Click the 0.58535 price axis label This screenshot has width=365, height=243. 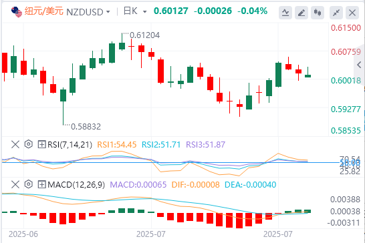coord(346,131)
